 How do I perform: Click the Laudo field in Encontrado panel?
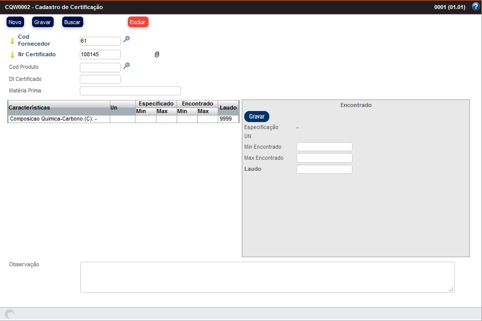point(325,169)
